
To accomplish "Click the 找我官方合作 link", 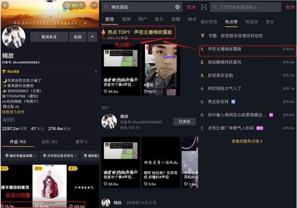I will [x=13, y=112].
